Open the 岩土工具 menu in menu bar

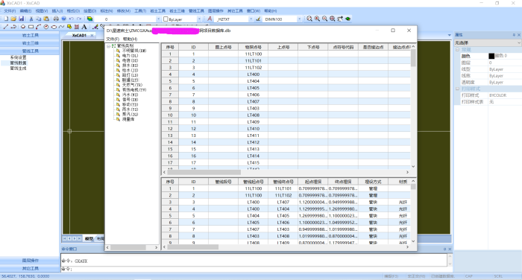pos(158,11)
